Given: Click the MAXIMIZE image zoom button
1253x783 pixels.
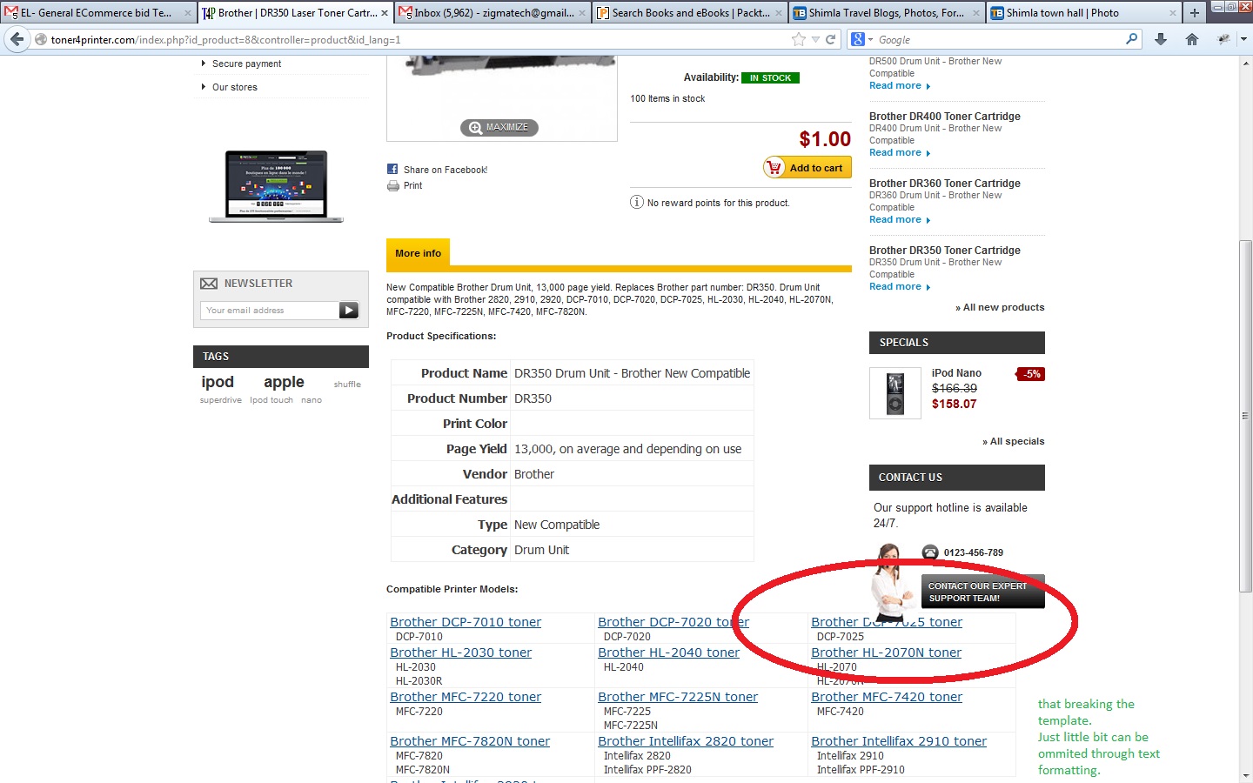Looking at the screenshot, I should click(x=499, y=127).
